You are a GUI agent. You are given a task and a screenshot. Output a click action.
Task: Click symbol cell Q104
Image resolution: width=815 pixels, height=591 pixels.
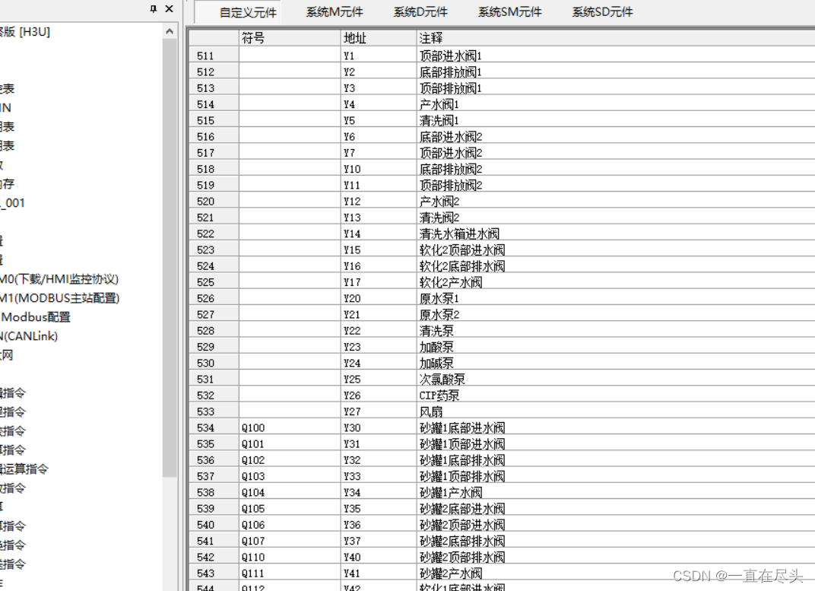[290, 491]
